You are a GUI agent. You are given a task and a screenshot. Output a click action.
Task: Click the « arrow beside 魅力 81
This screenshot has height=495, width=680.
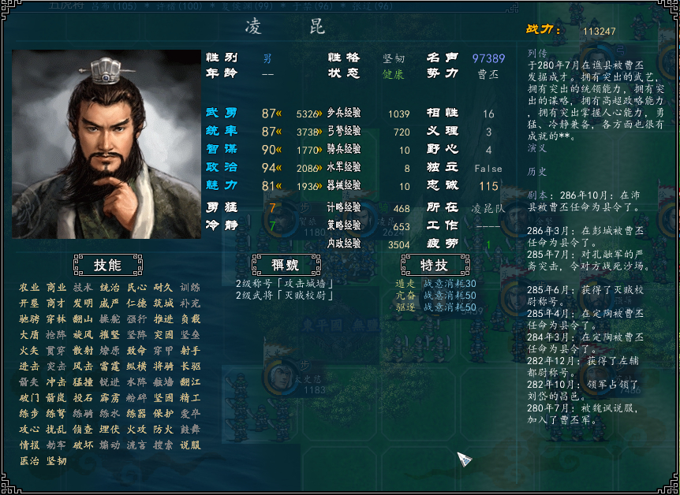point(278,185)
